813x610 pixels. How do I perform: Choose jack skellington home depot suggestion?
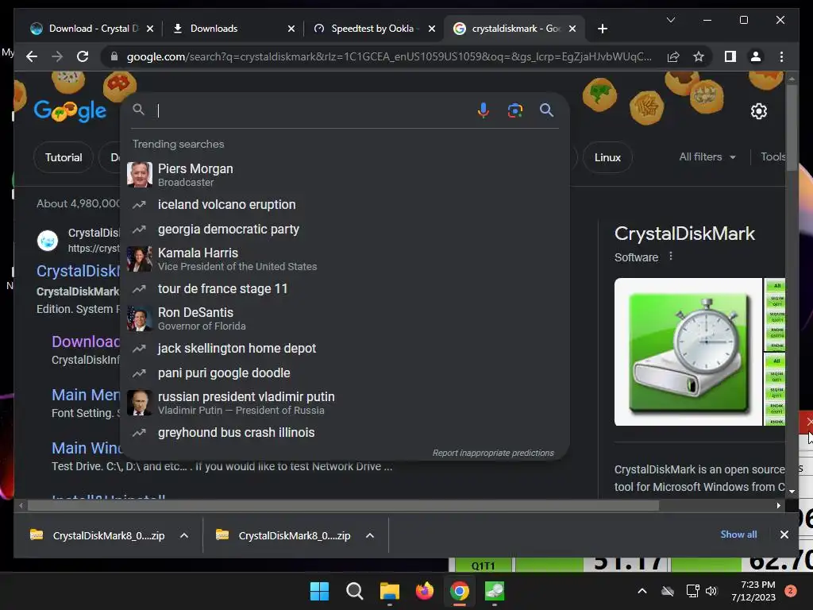tap(345, 348)
